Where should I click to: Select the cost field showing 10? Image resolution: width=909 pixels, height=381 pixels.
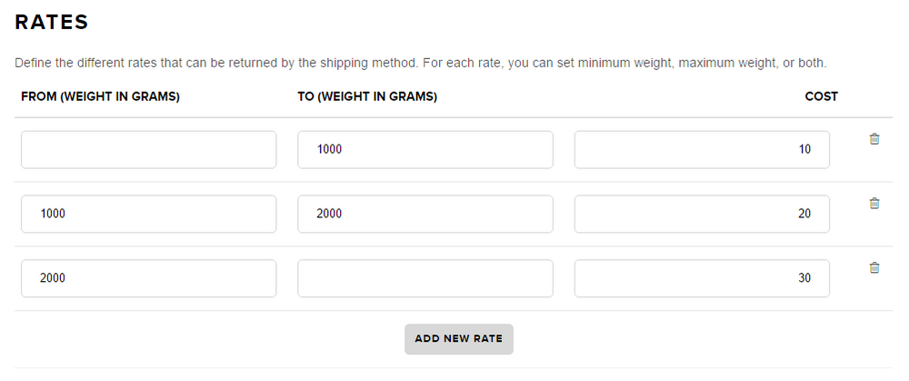coord(701,150)
